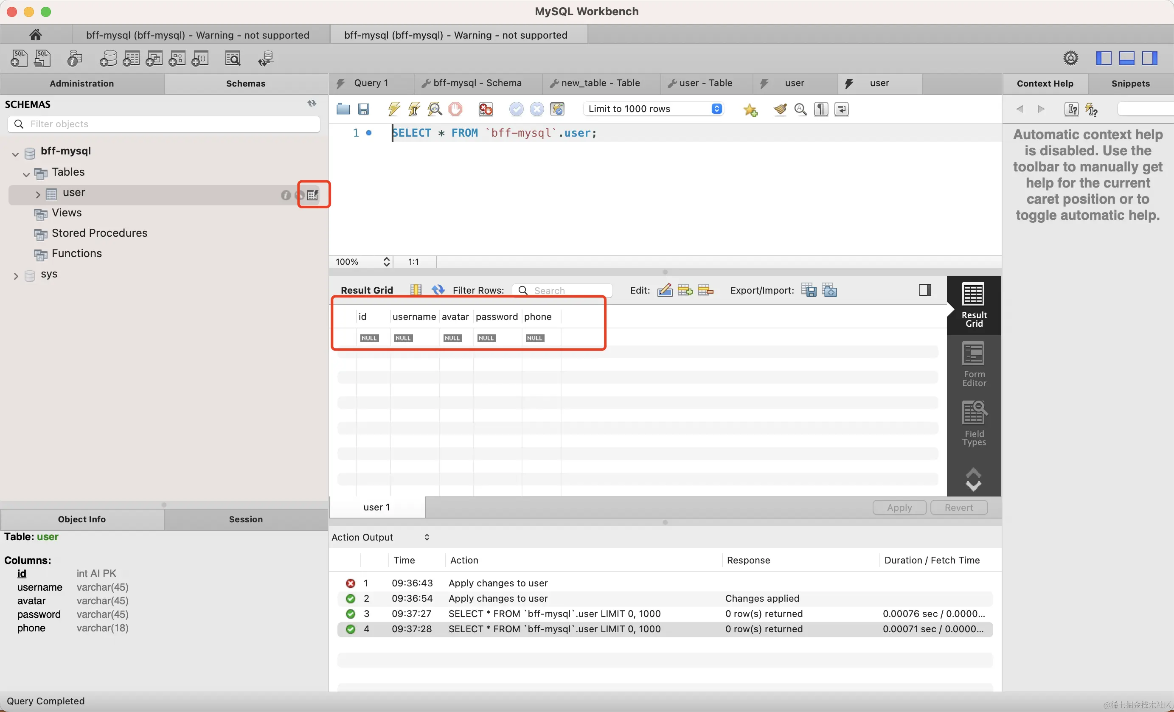1174x712 pixels.
Task: Click the Revert button
Action: pyautogui.click(x=959, y=507)
